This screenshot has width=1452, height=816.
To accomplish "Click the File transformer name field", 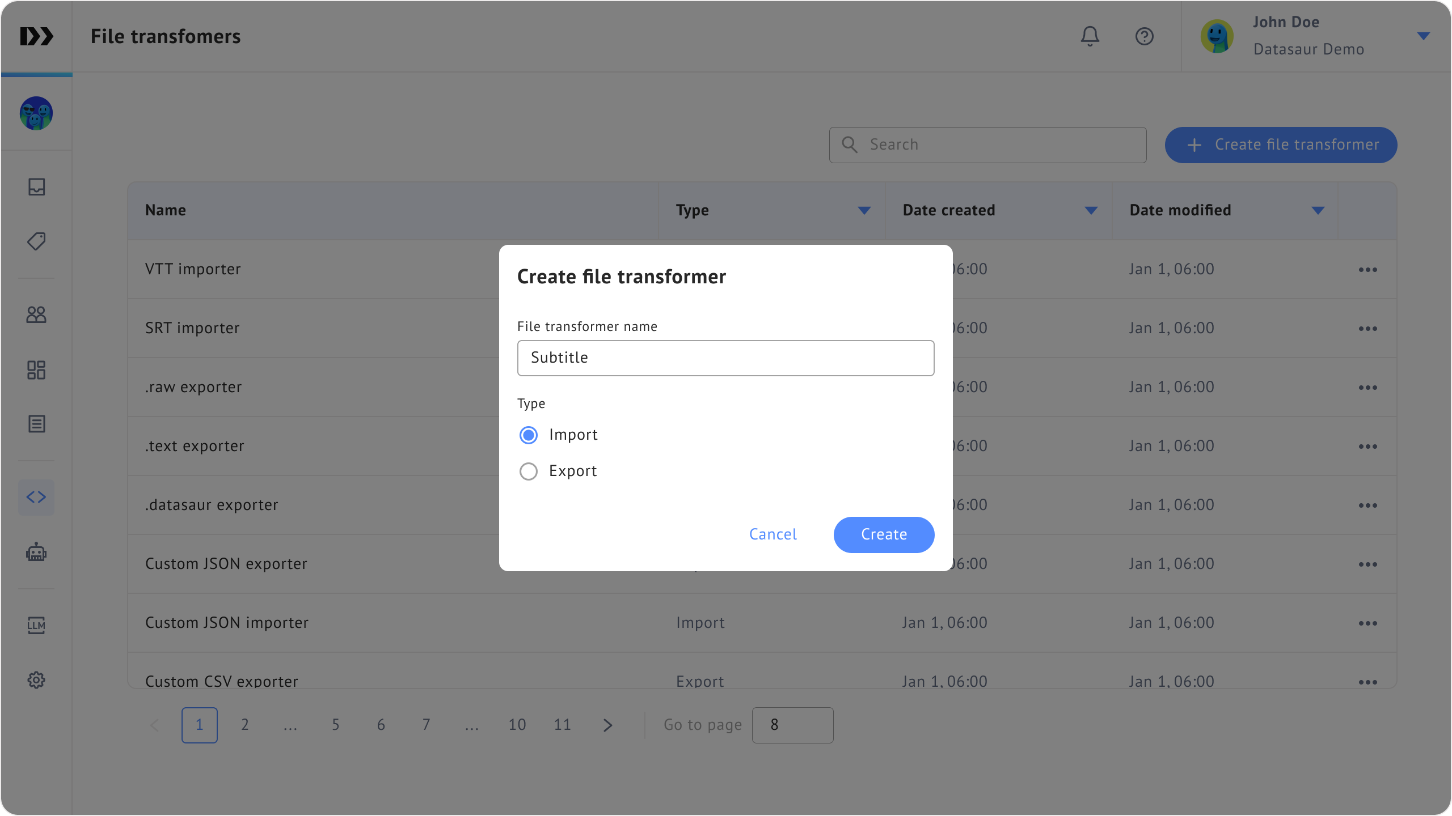I will pyautogui.click(x=725, y=358).
